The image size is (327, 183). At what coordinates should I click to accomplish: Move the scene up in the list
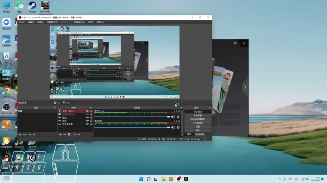click(x=29, y=135)
